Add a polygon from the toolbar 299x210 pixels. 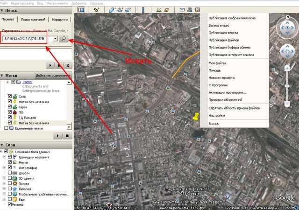112,10
